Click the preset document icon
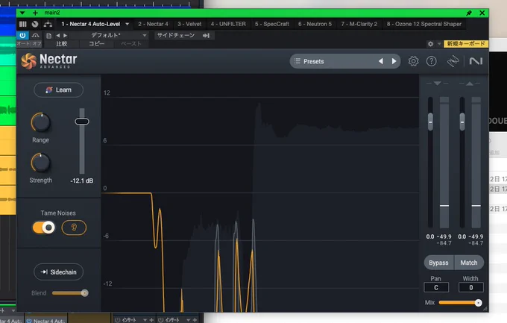Viewport: 507px width, 323px height. (x=48, y=35)
